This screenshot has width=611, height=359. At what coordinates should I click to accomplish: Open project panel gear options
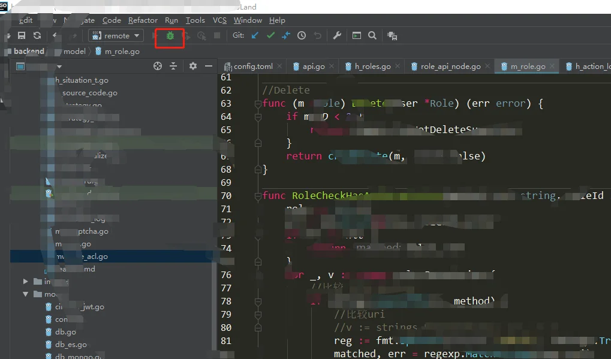(192, 66)
